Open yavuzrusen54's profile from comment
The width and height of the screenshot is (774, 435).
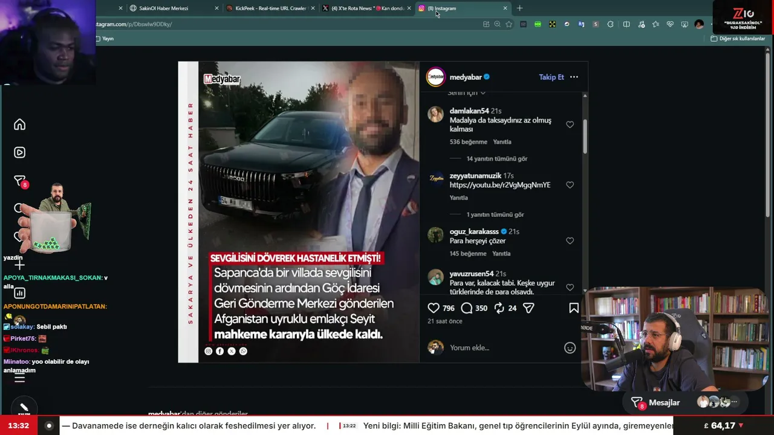[471, 274]
